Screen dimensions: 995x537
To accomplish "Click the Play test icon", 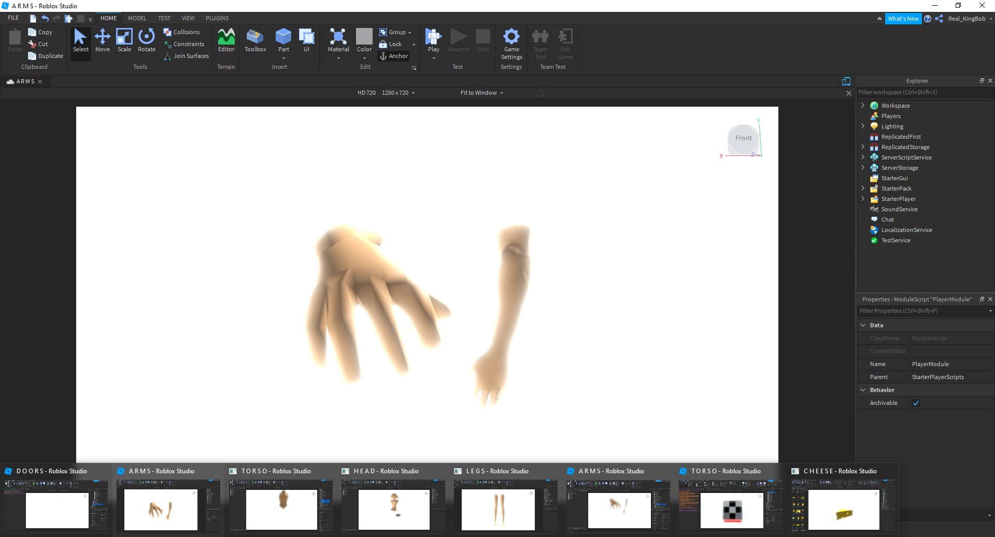I will coord(433,36).
